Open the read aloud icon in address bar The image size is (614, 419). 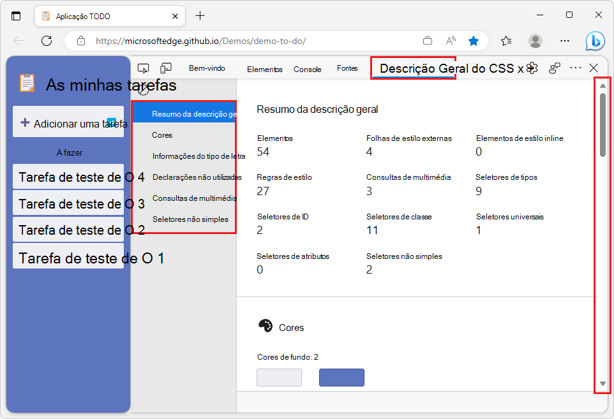tap(451, 40)
